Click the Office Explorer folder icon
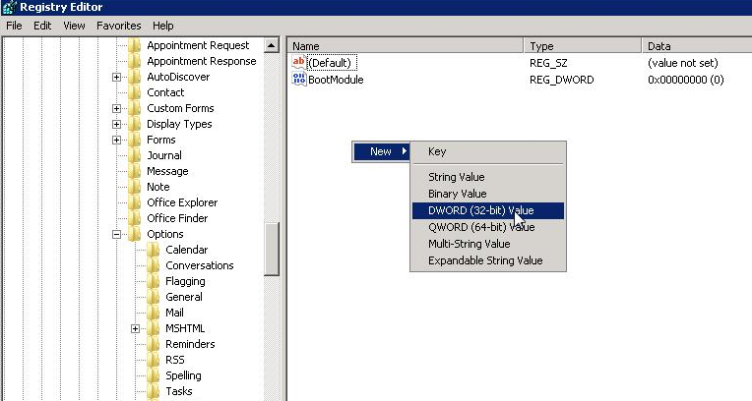Screen dimensions: 752x401 tap(135, 202)
